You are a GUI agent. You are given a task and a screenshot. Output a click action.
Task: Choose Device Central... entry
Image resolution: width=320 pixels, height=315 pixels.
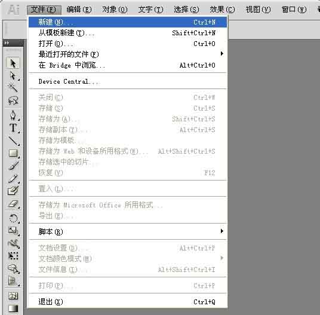tap(128, 81)
